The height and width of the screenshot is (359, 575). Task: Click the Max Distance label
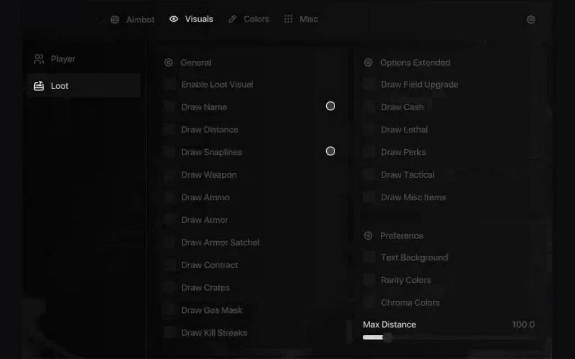[x=390, y=325]
